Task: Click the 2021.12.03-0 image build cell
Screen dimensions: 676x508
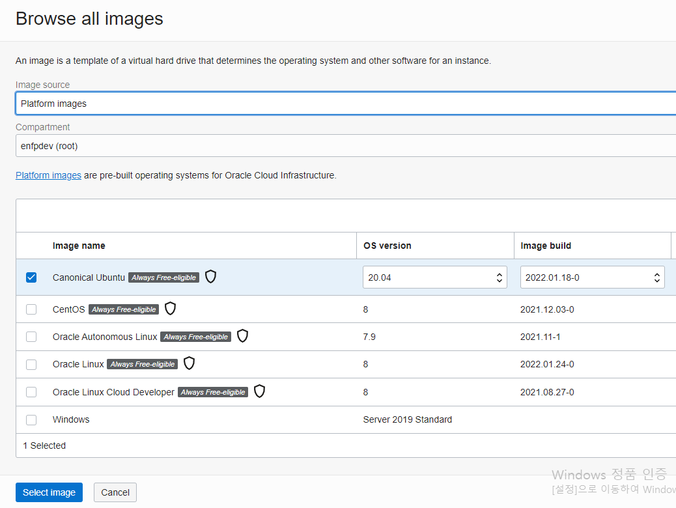Action: point(547,309)
